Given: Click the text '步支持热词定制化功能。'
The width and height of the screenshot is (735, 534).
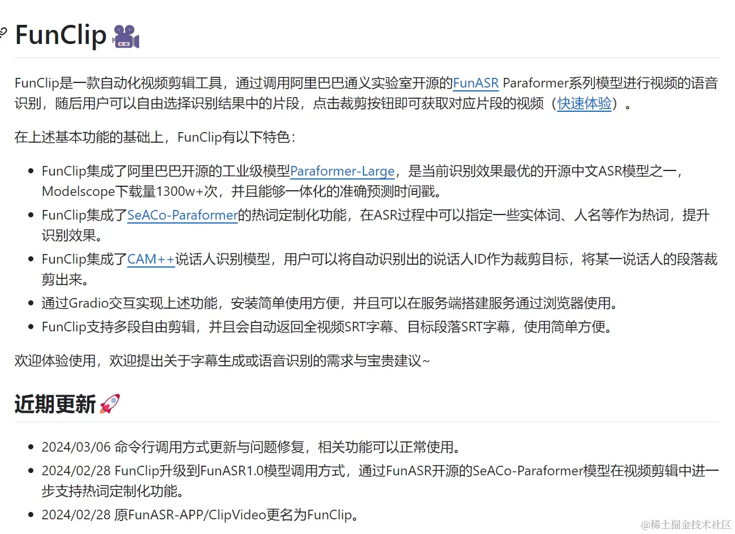Looking at the screenshot, I should click(114, 491).
